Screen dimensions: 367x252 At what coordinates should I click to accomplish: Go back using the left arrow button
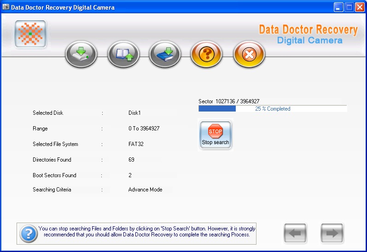pos(295,233)
